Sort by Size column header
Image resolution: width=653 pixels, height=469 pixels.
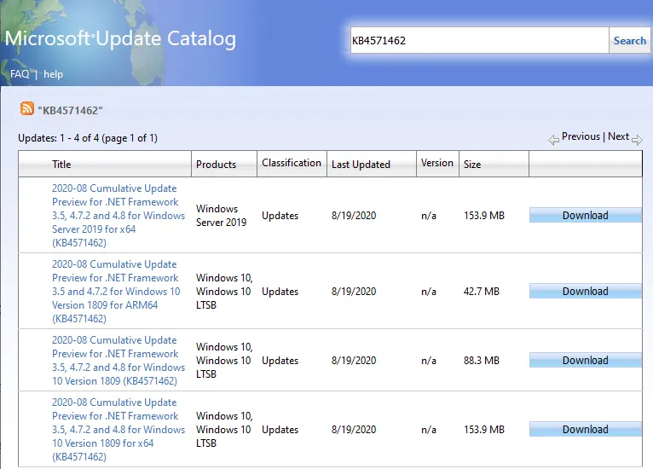472,164
